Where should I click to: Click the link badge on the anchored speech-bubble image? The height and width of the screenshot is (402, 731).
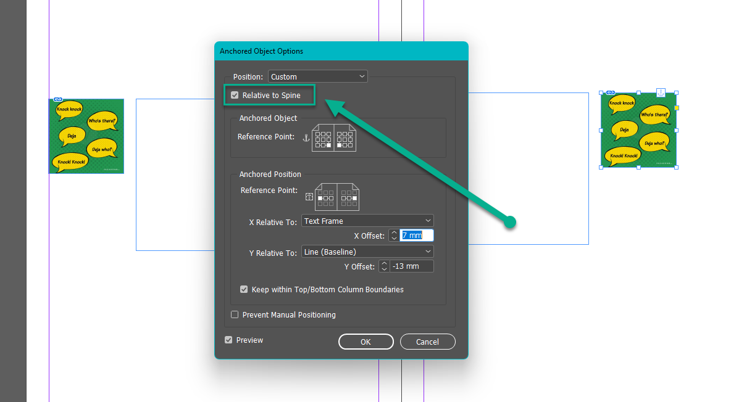coord(611,92)
